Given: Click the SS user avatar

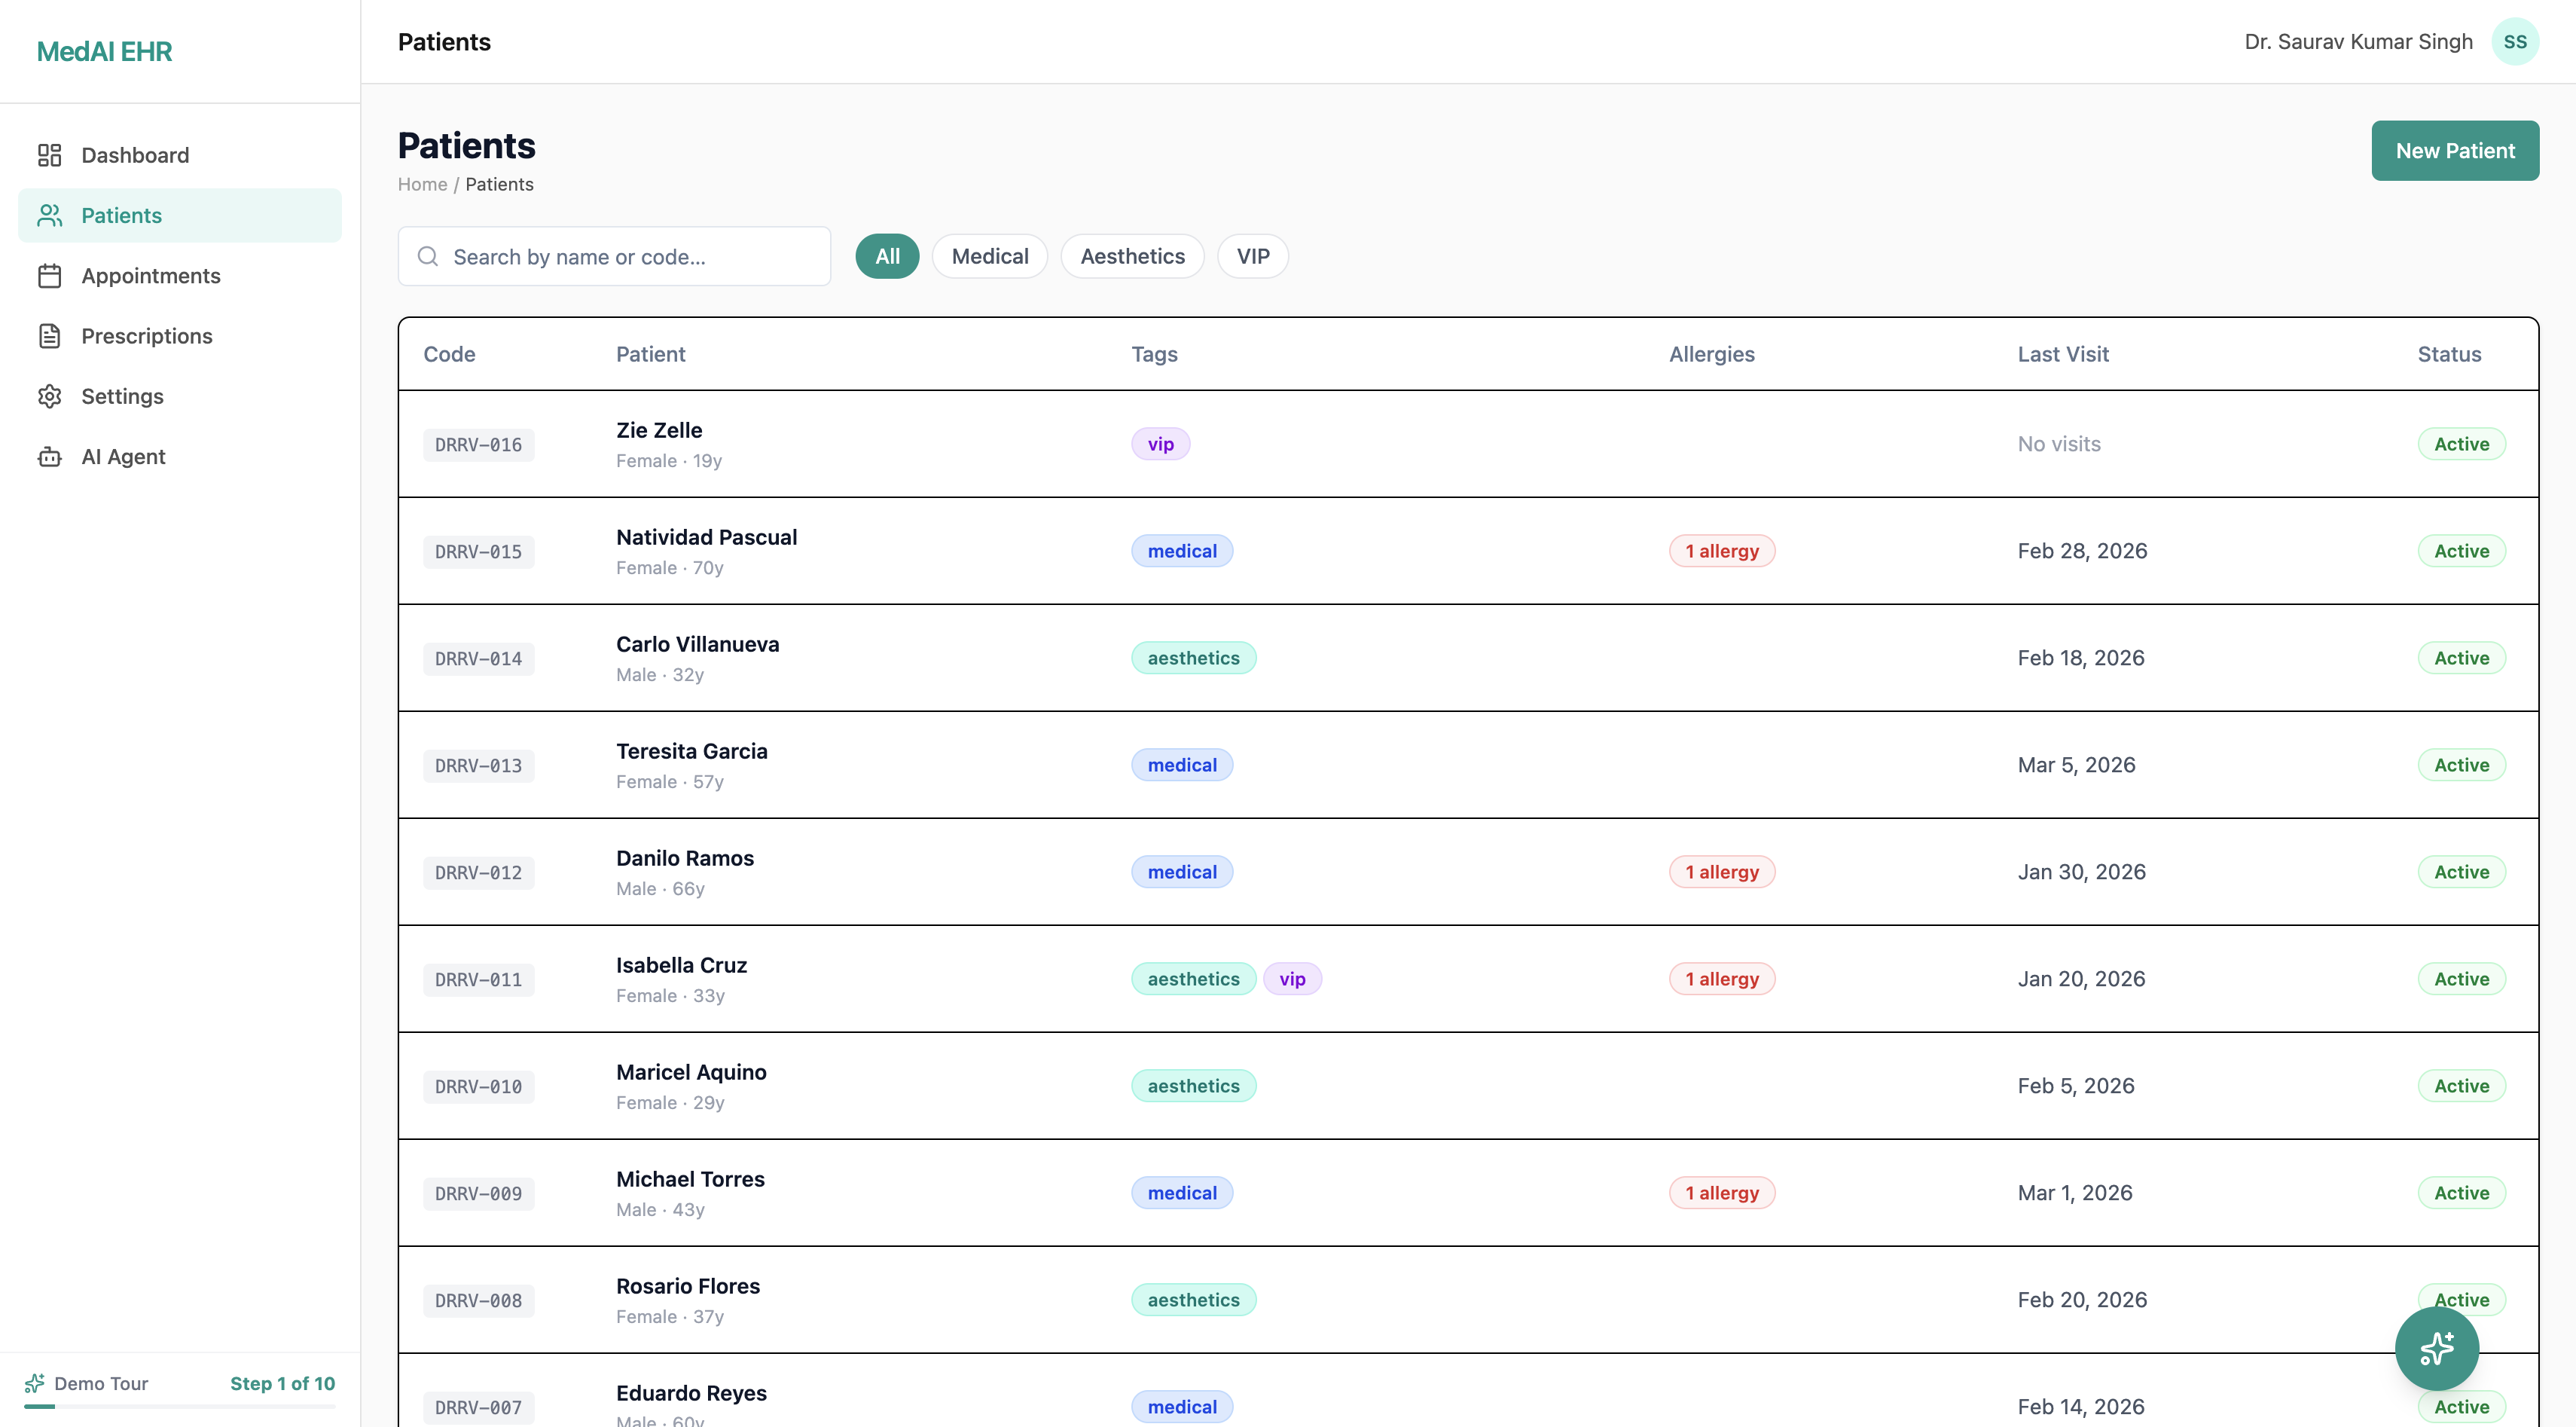Looking at the screenshot, I should (2515, 41).
